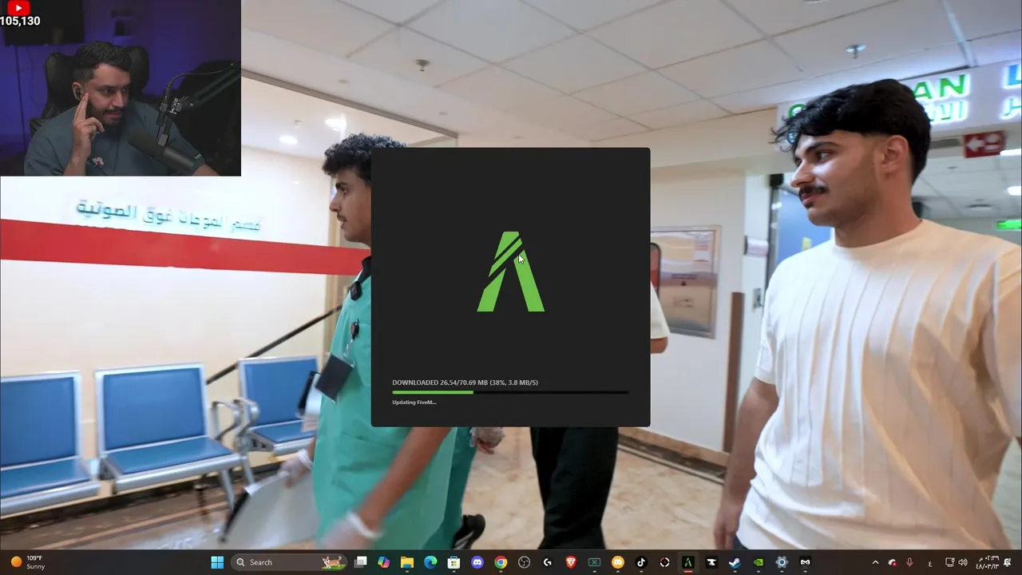Launch Copilot from the taskbar
1022x575 pixels.
pos(384,562)
